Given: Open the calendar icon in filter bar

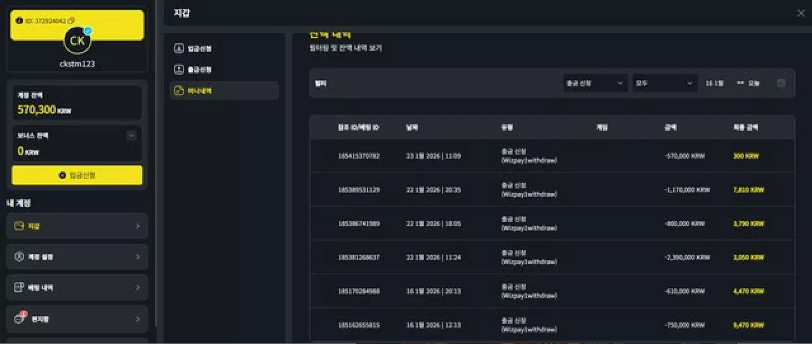Looking at the screenshot, I should [x=781, y=83].
